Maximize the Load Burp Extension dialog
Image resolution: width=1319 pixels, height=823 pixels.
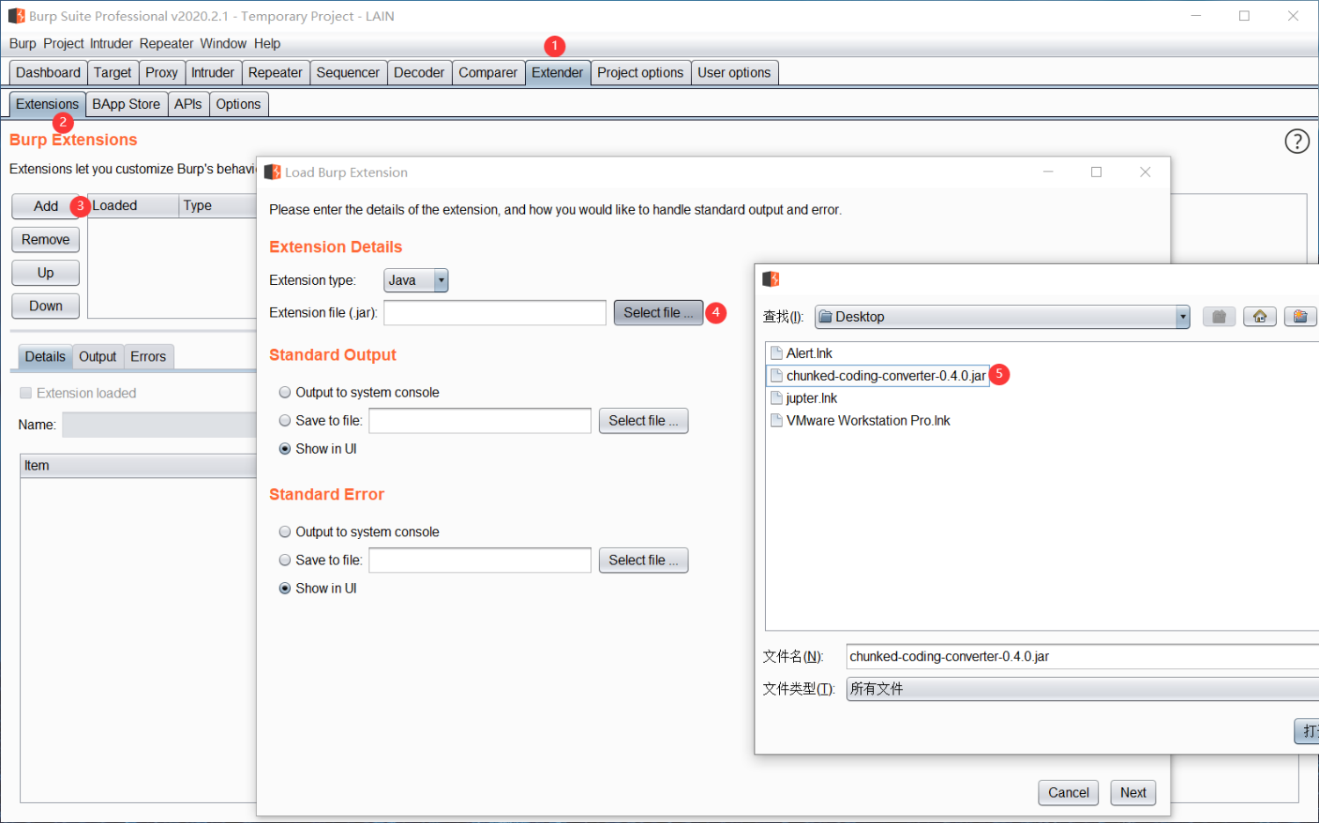(1097, 172)
